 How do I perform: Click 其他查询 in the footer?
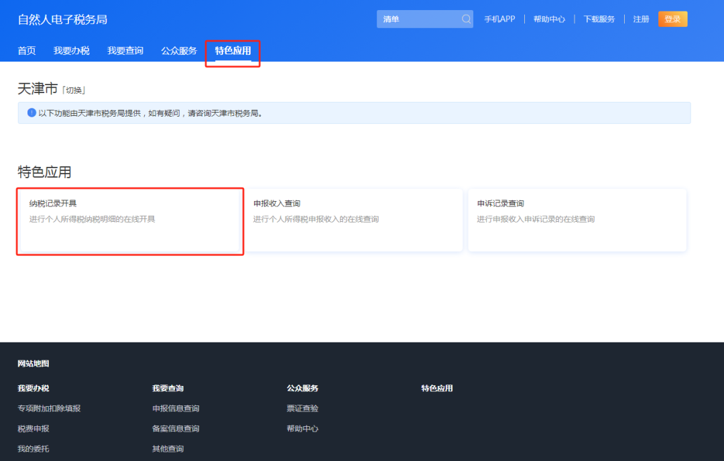(x=168, y=448)
